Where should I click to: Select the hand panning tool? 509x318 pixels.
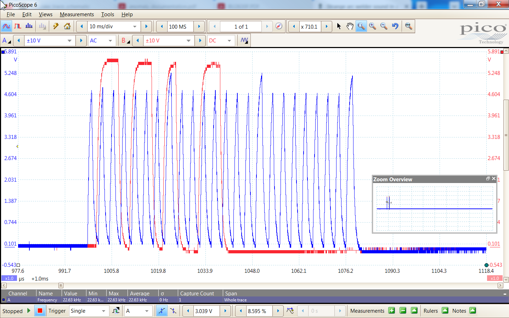click(x=350, y=26)
